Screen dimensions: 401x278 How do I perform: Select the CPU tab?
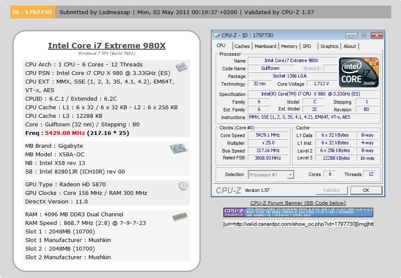[221, 45]
